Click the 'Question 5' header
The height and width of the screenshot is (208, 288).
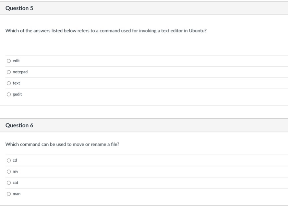[19, 8]
